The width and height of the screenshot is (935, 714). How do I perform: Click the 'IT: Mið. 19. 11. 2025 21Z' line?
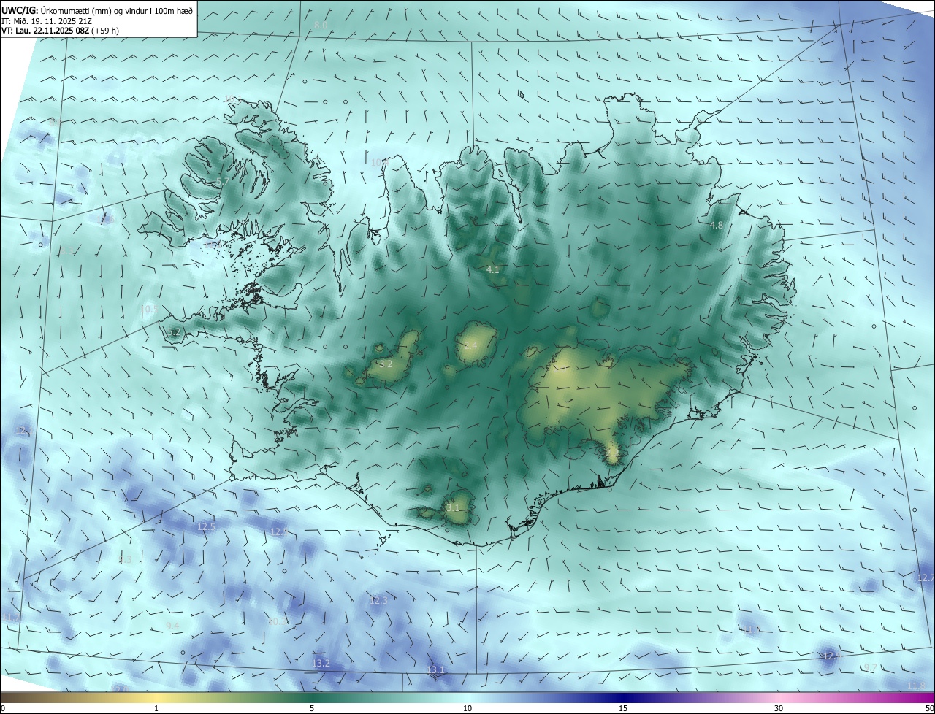point(47,21)
